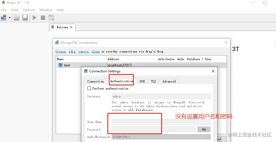Maximize the Robo 3T window
This screenshot has height=142, width=276.
coord(265,2)
